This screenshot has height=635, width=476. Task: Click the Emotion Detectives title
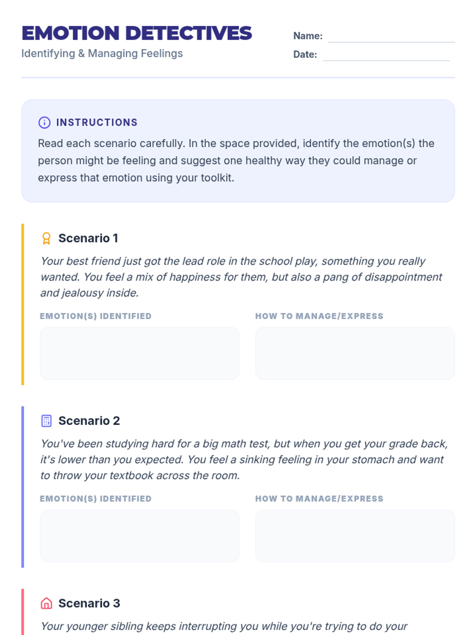tap(137, 33)
